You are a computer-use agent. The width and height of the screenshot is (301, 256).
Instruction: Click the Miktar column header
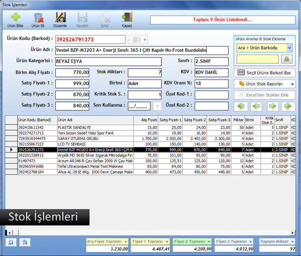(238, 120)
